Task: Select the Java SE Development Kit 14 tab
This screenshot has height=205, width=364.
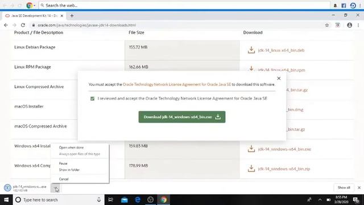Action: click(34, 15)
